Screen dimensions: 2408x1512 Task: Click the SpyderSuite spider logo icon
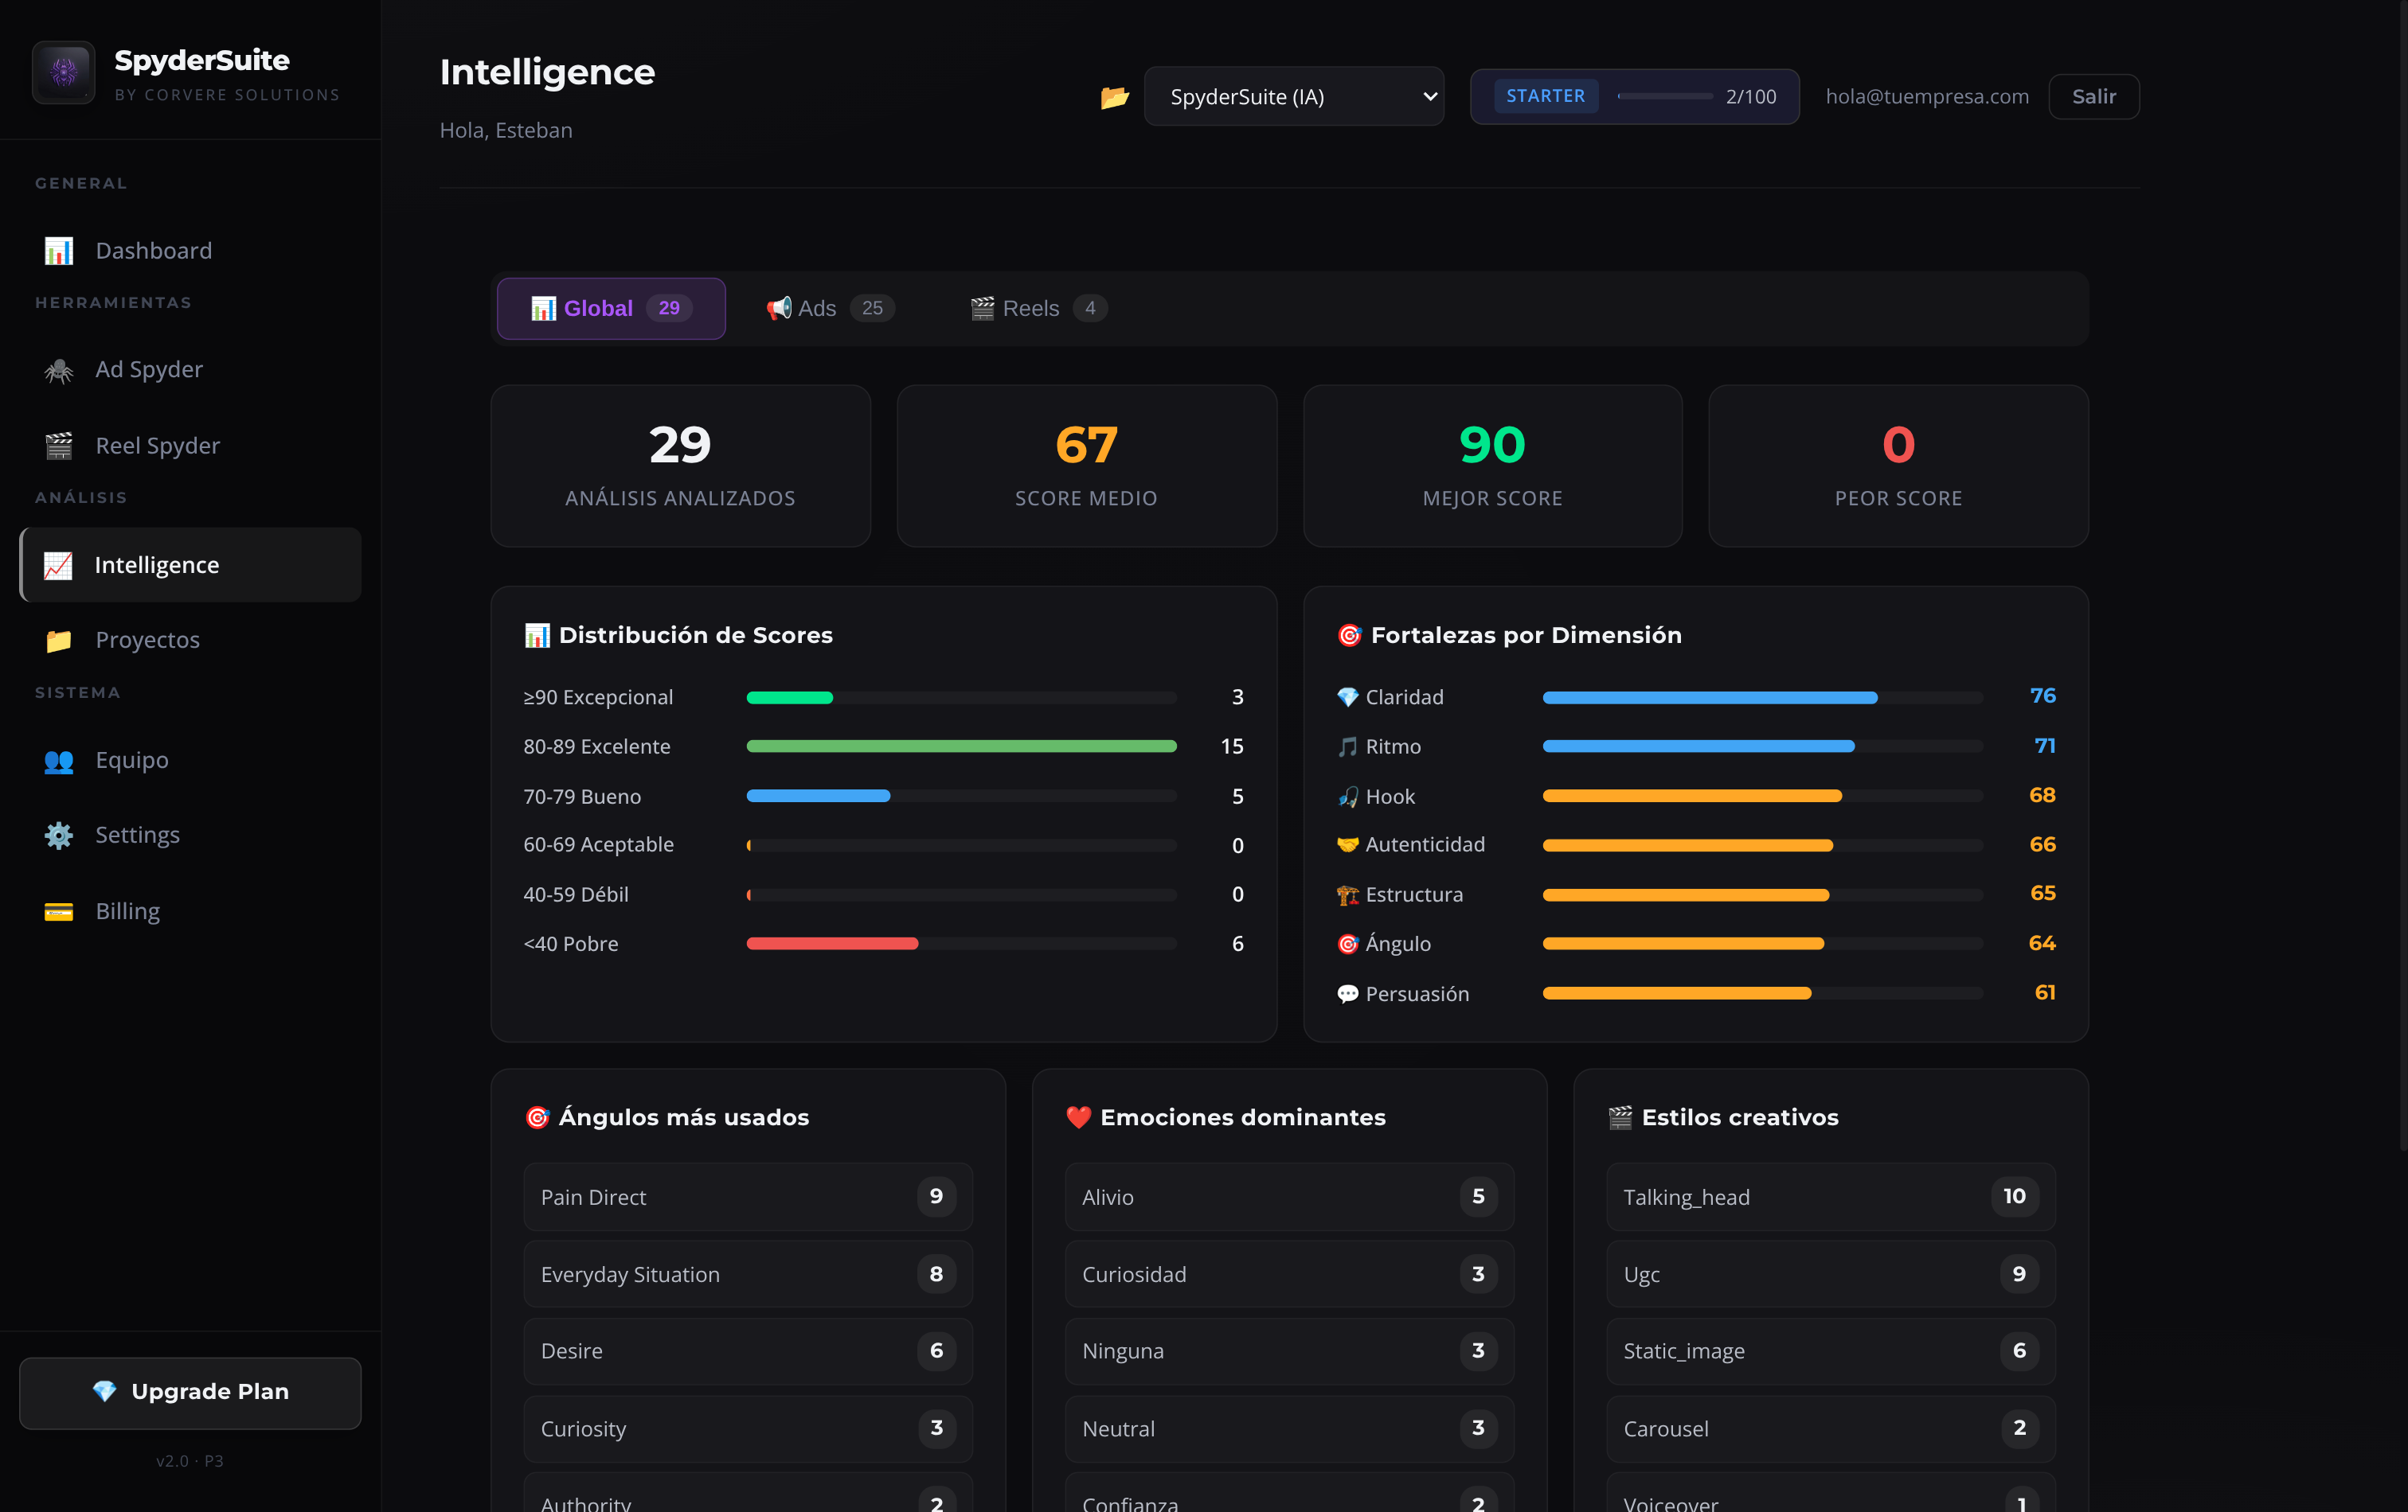64,72
